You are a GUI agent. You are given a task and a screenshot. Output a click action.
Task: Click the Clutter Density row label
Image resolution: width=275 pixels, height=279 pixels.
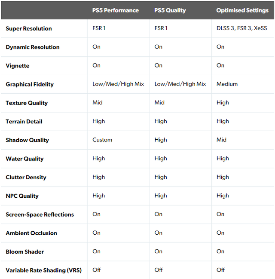click(26, 177)
